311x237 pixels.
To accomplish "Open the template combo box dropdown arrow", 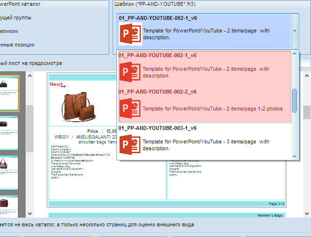I will (295, 31).
